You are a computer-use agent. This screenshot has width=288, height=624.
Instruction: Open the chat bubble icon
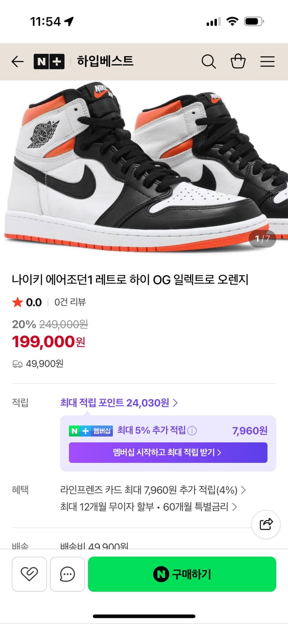(67, 574)
